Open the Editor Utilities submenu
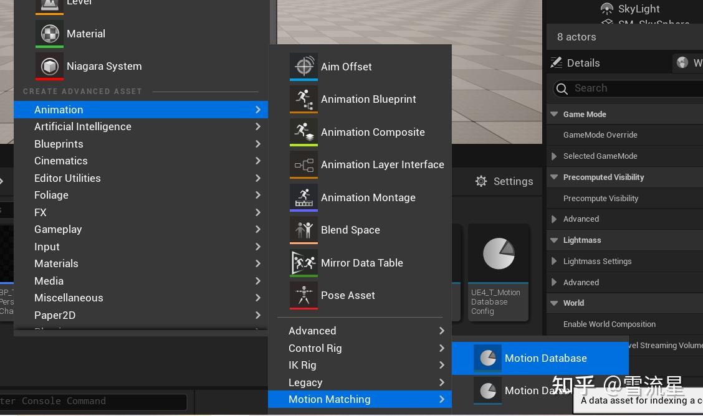The image size is (703, 416). tap(141, 178)
